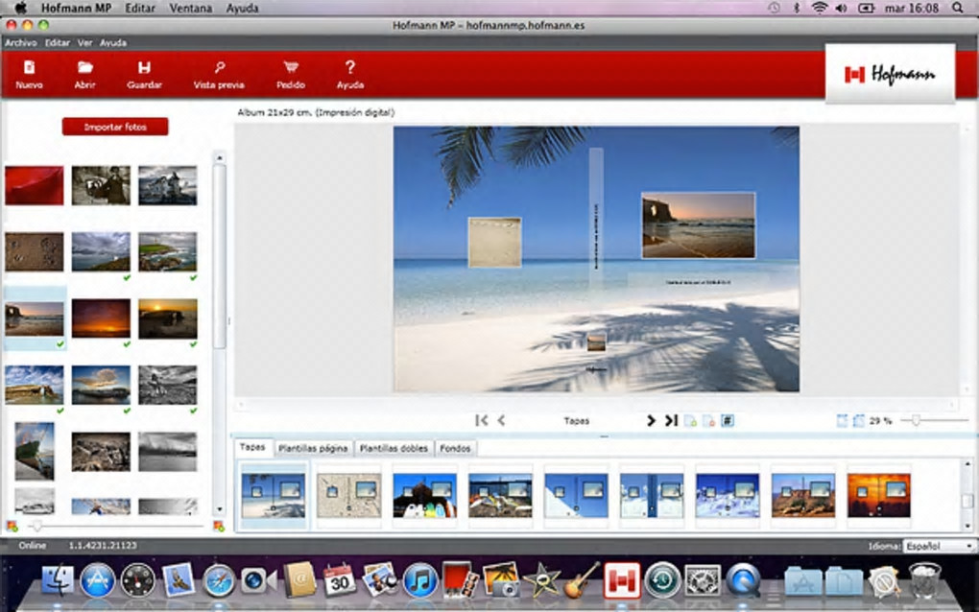This screenshot has height=612, width=979.
Task: Open the Ventana menu in the macOS menu bar
Action: tap(190, 8)
